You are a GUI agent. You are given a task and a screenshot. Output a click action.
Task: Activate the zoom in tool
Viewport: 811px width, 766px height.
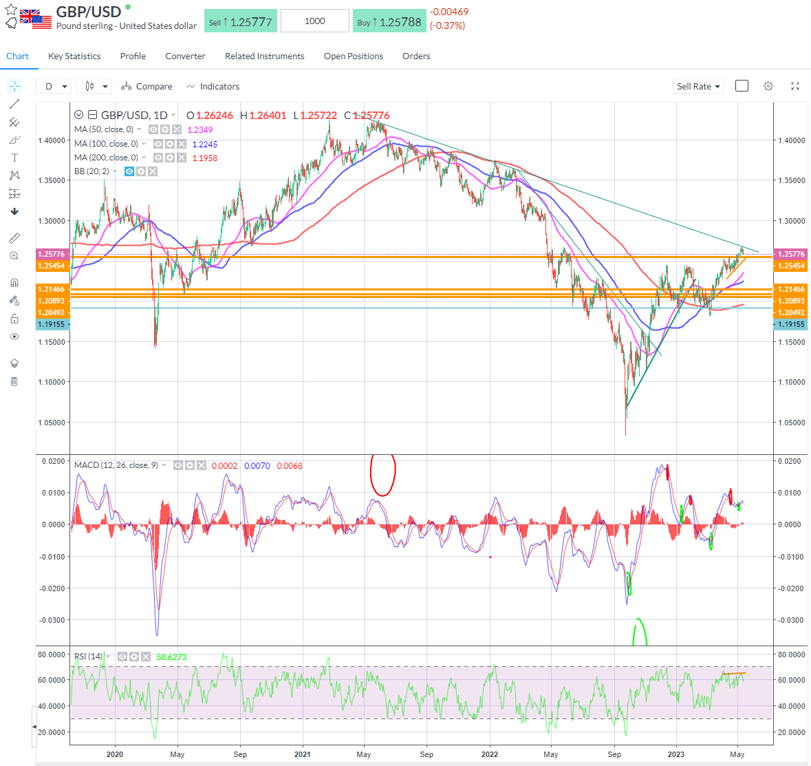coord(14,256)
